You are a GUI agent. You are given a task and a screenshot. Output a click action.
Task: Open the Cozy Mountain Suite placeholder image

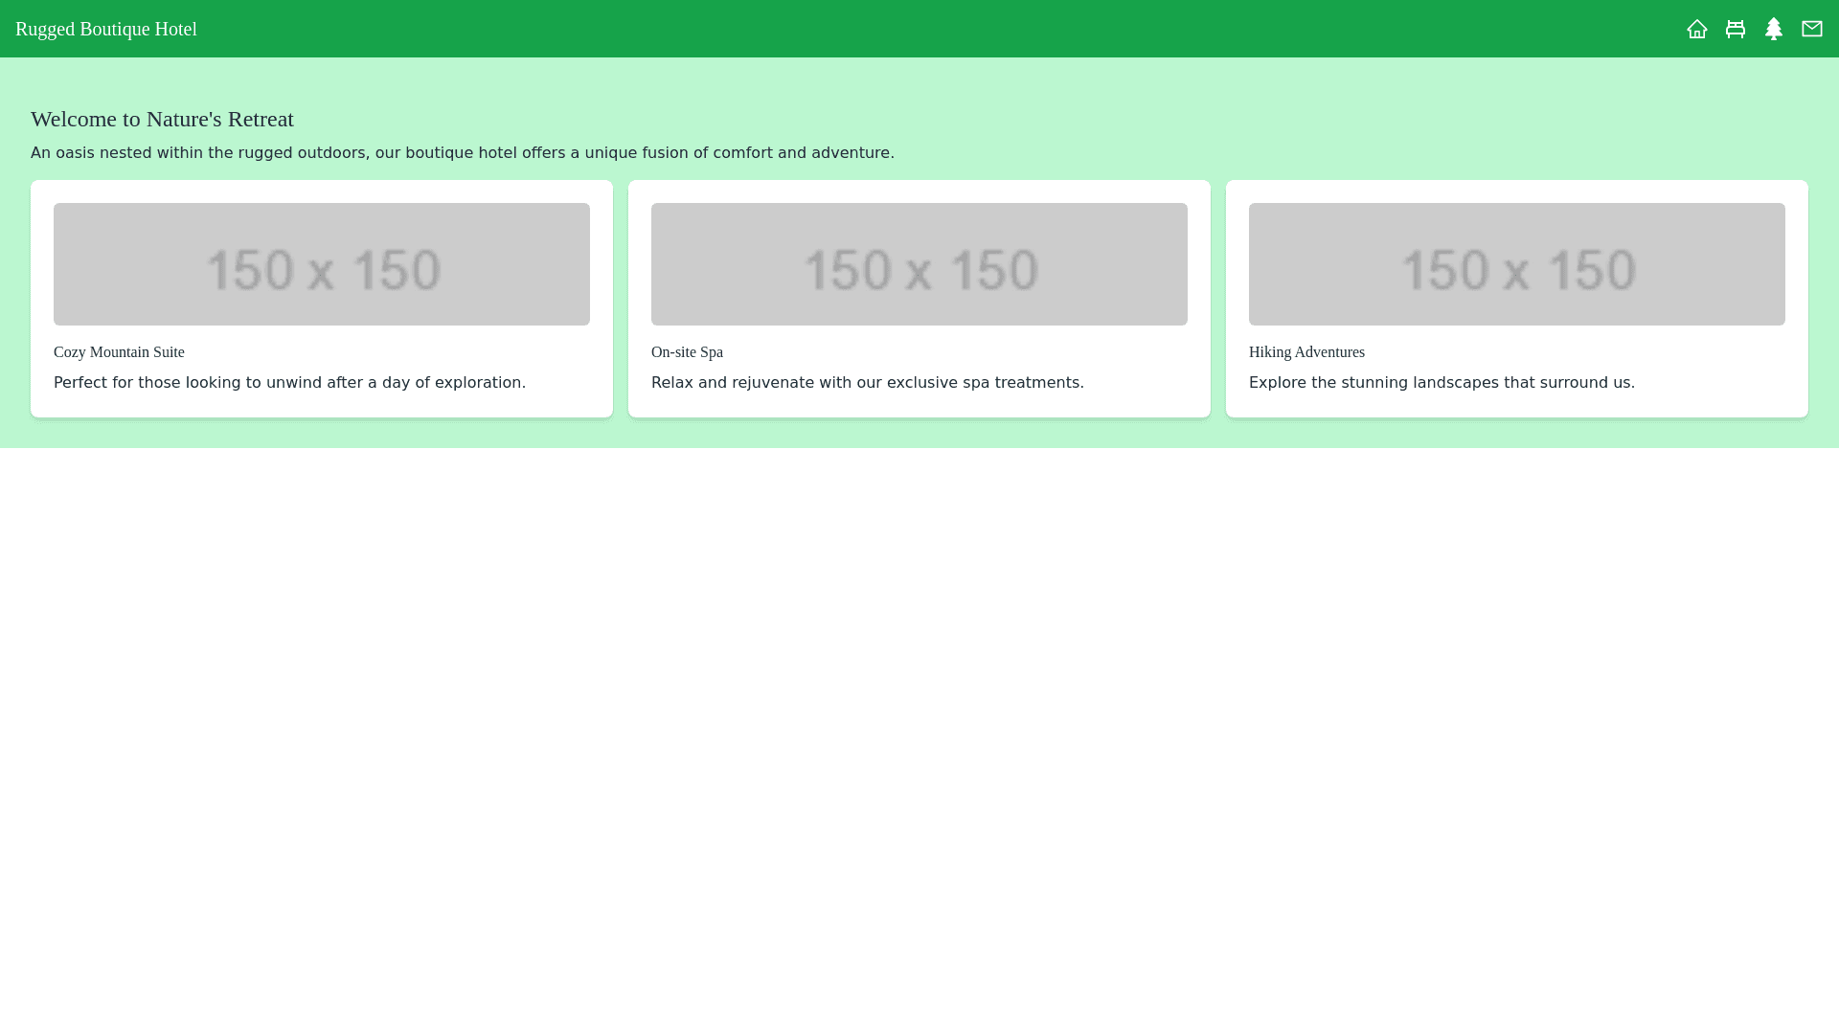pyautogui.click(x=322, y=264)
